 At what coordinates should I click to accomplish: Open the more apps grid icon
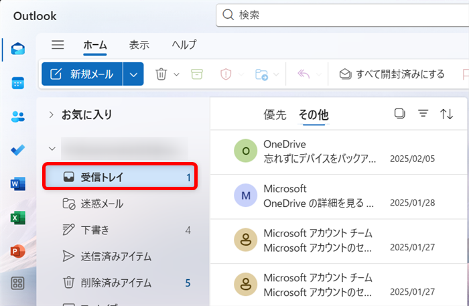pyautogui.click(x=18, y=284)
